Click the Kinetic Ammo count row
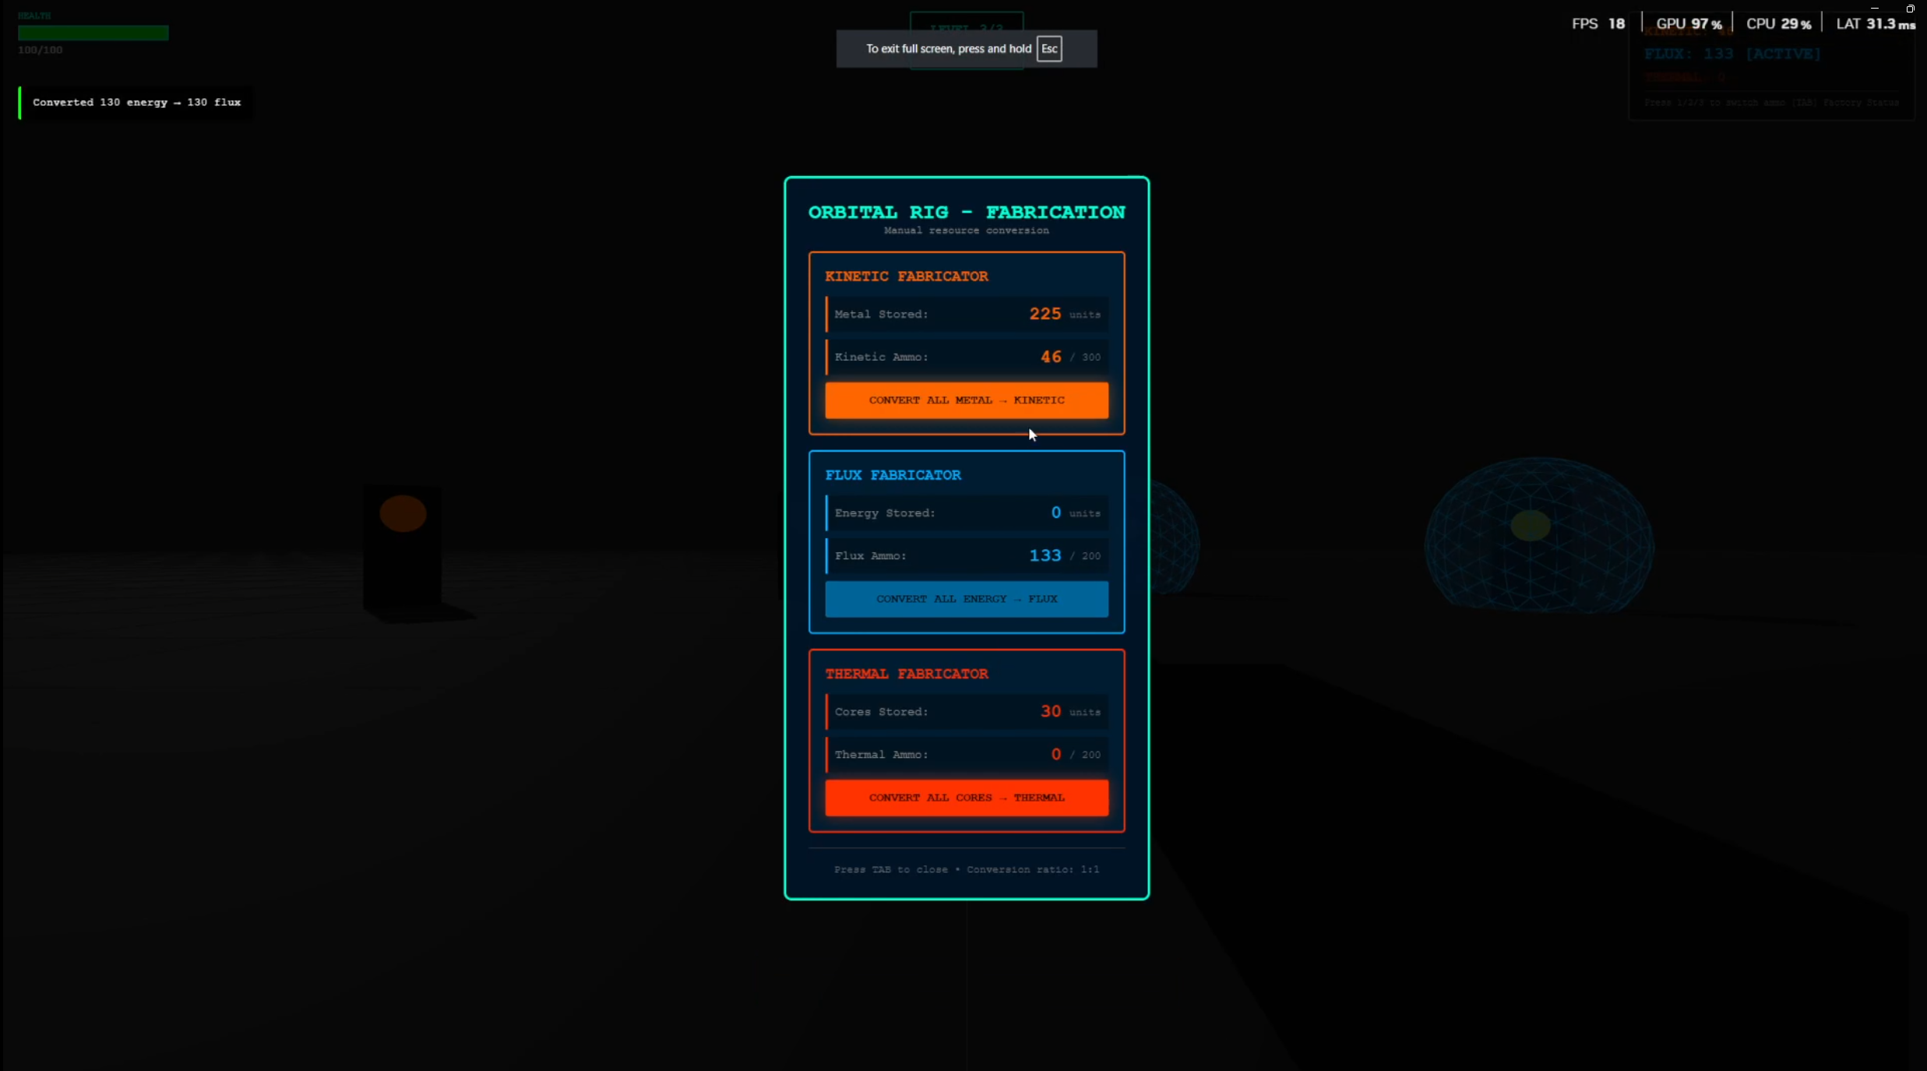The height and width of the screenshot is (1071, 1927). [x=966, y=357]
